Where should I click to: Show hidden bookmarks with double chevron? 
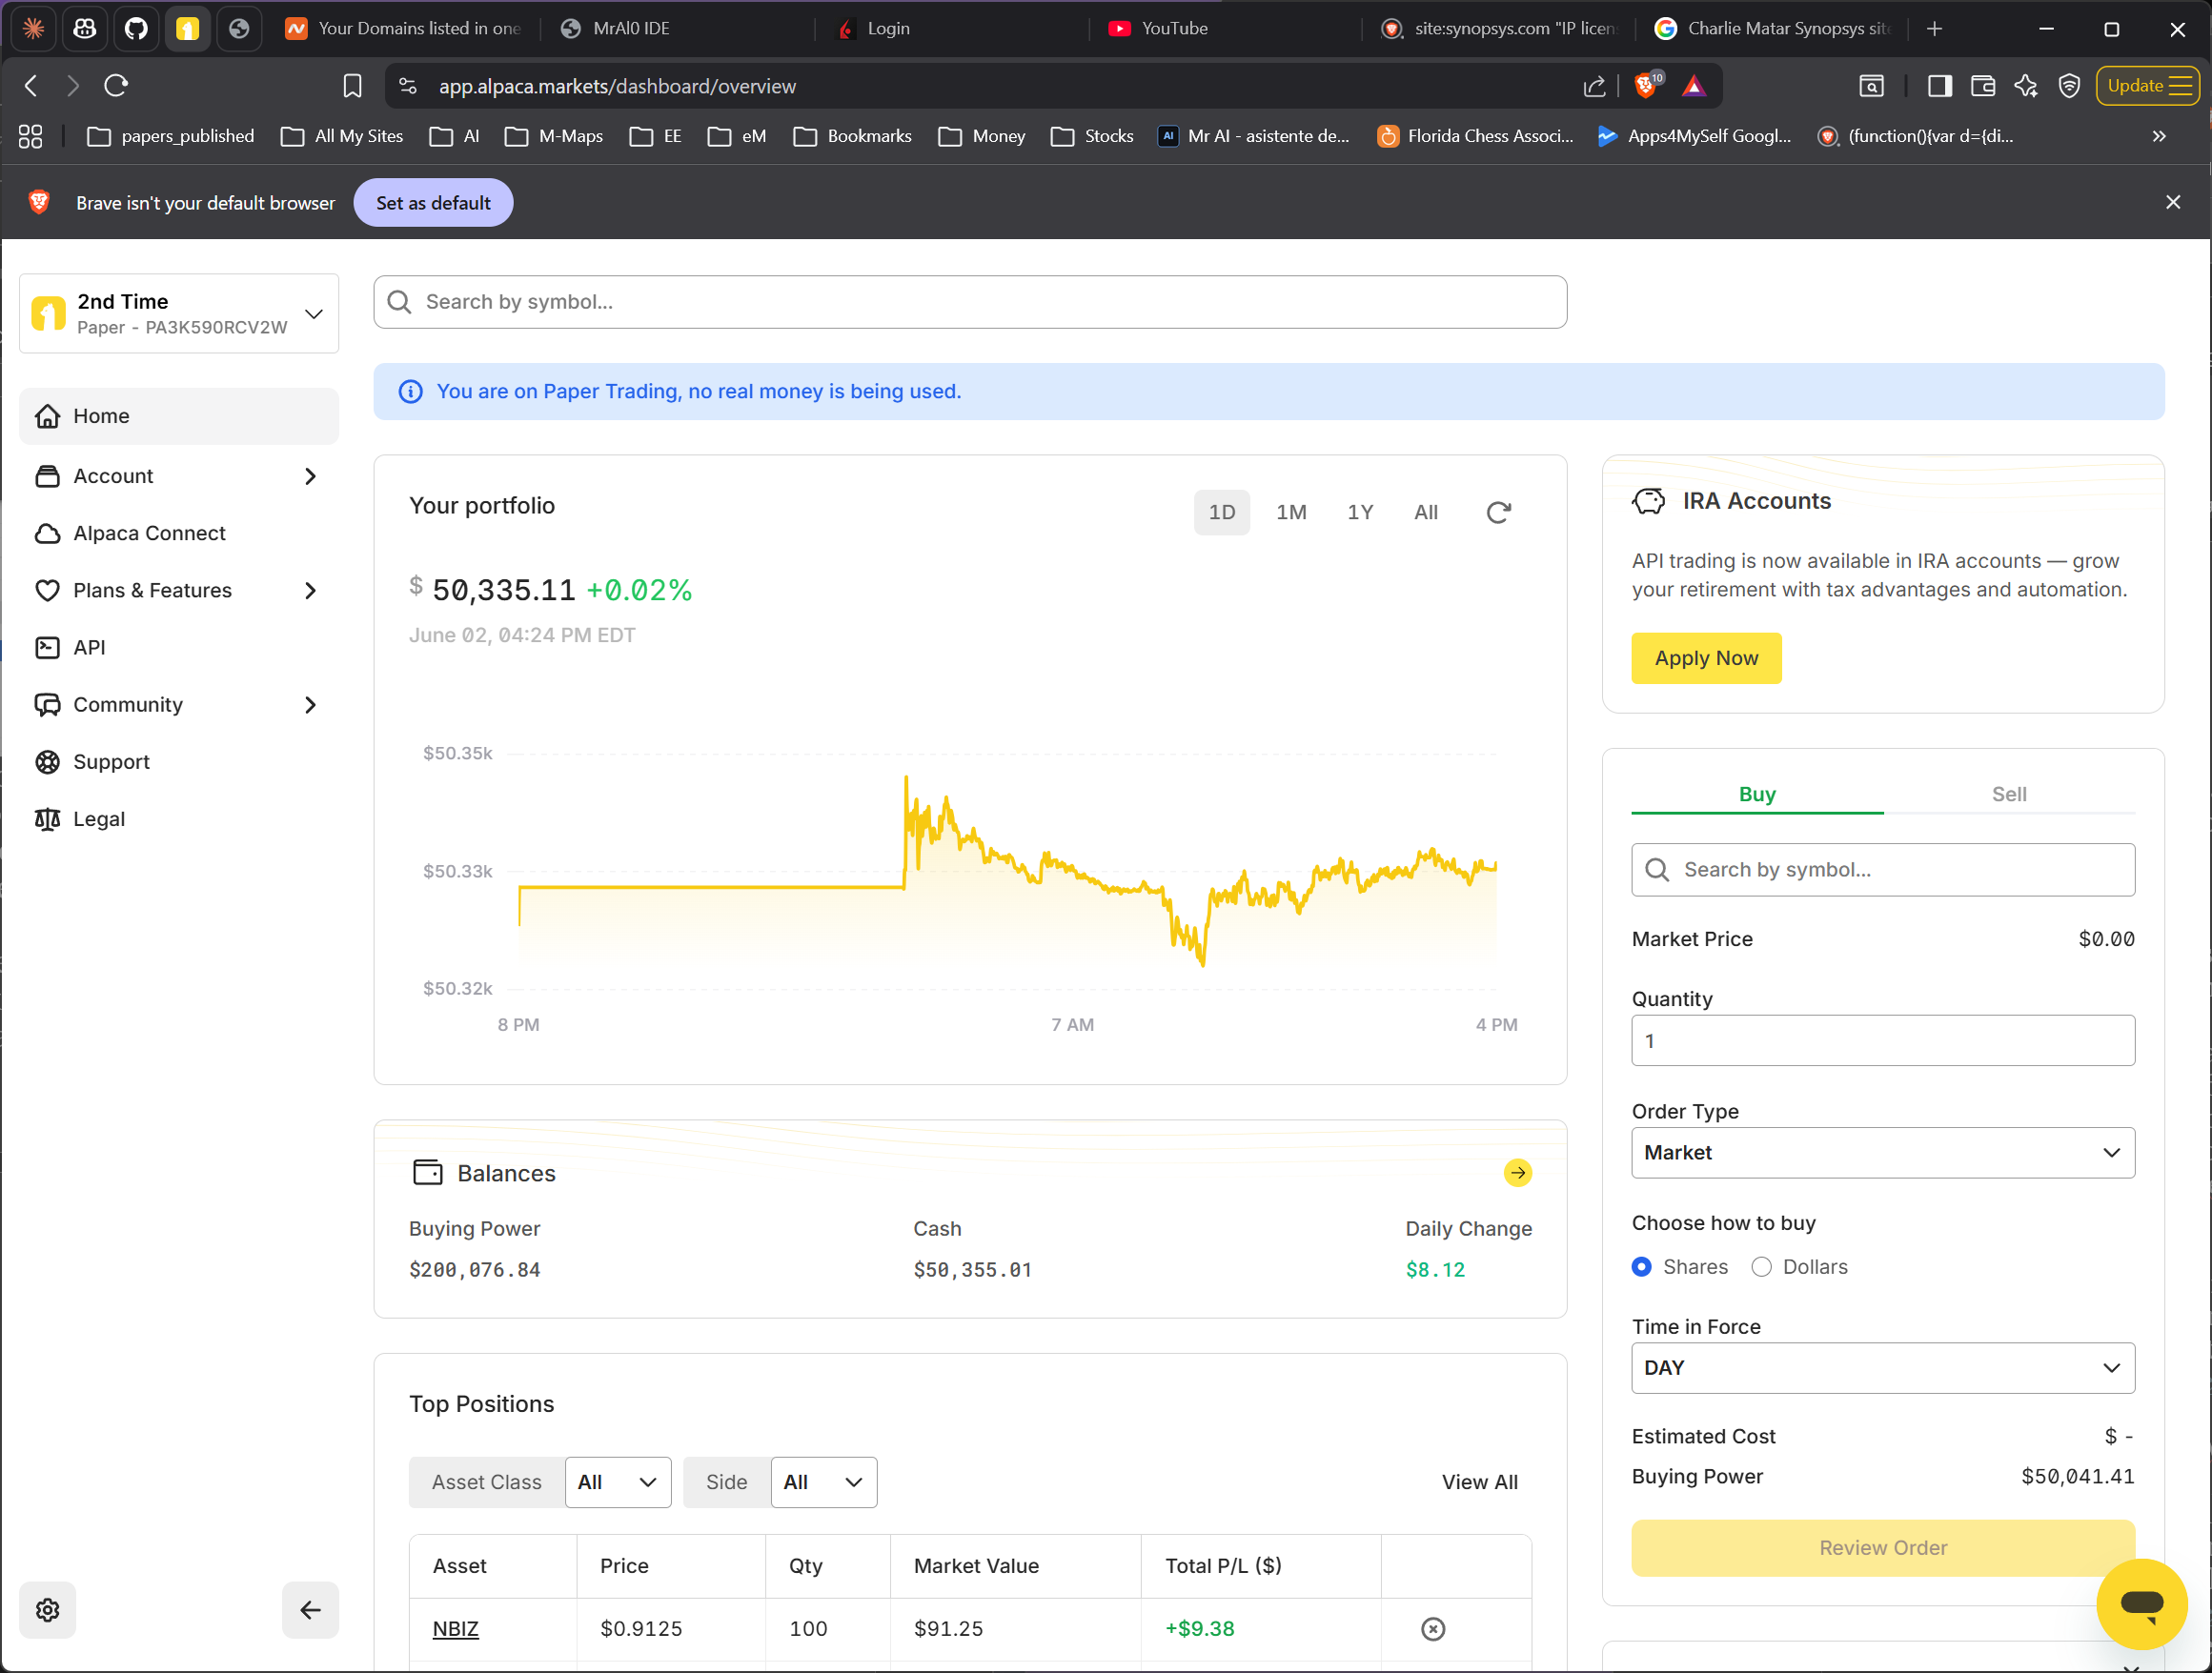coord(2158,136)
